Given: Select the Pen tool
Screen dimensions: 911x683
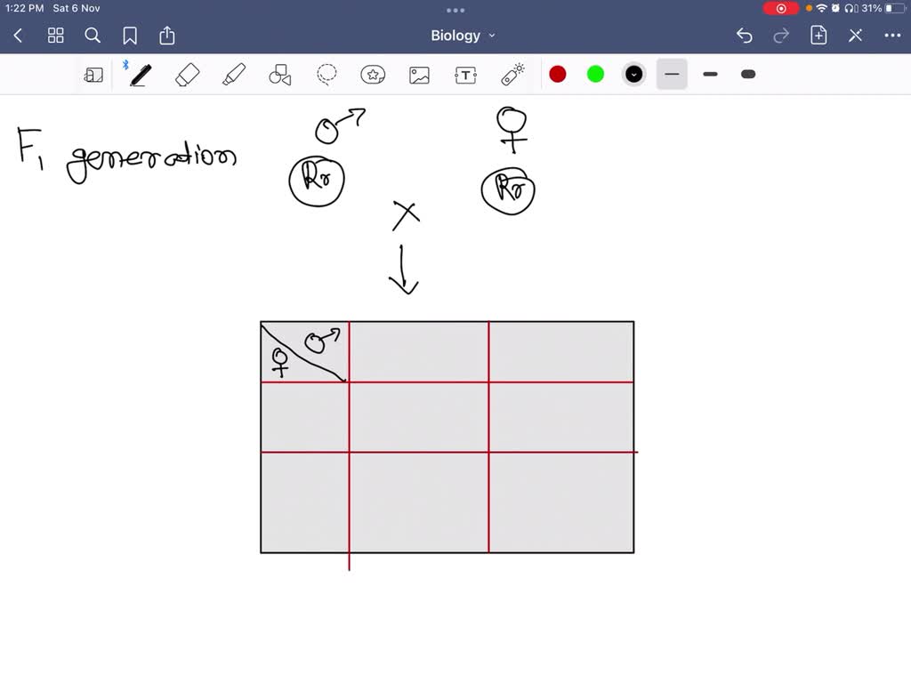Looking at the screenshot, I should click(140, 75).
